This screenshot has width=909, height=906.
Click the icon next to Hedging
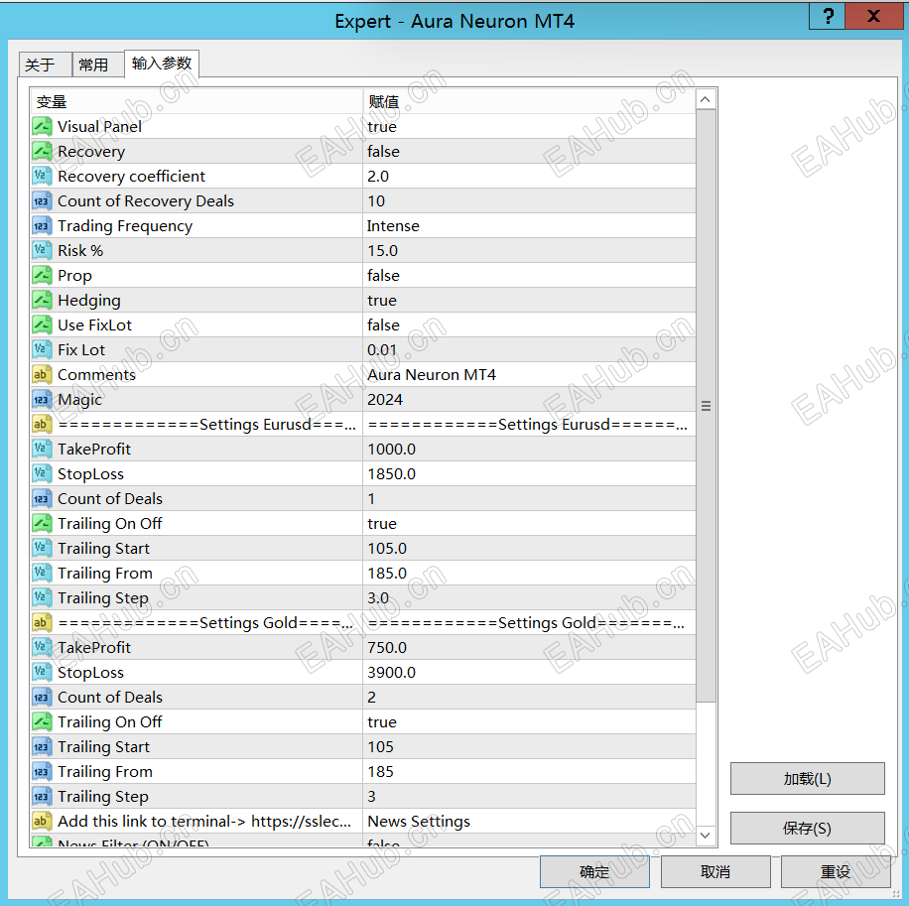click(x=42, y=301)
